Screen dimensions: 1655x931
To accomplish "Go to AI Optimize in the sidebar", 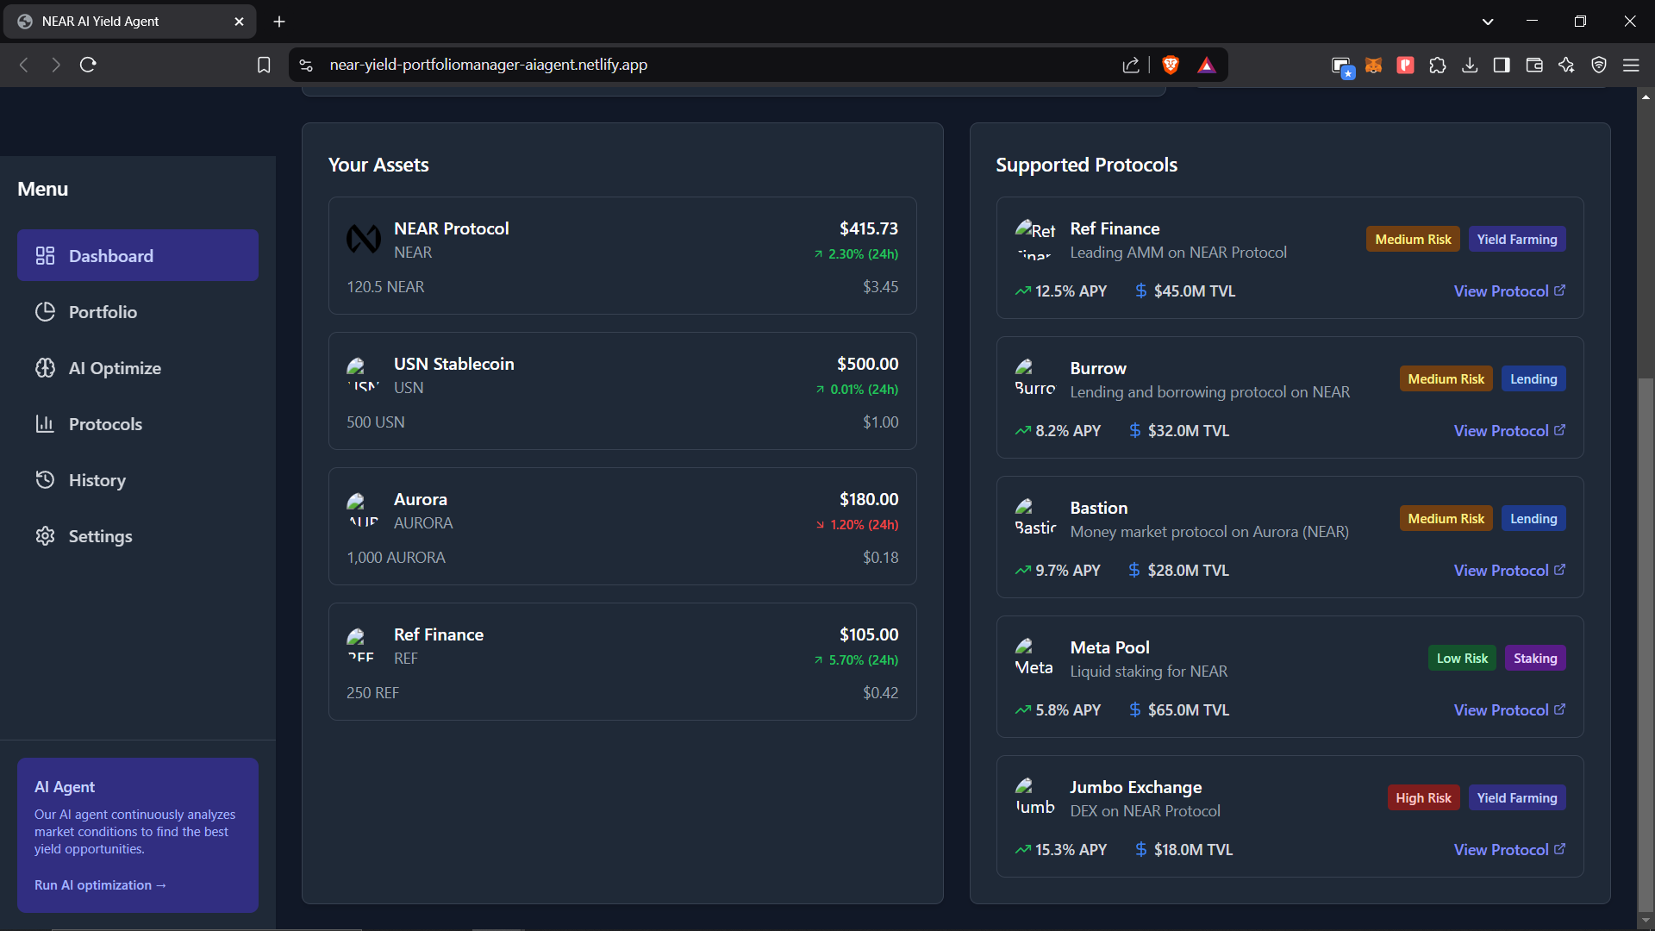I will [115, 368].
